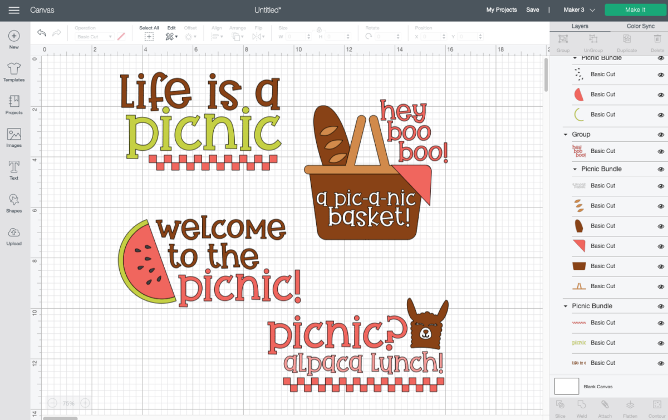Screen dimensions: 668x420
Task: Click the Delete layer icon
Action: 657,39
